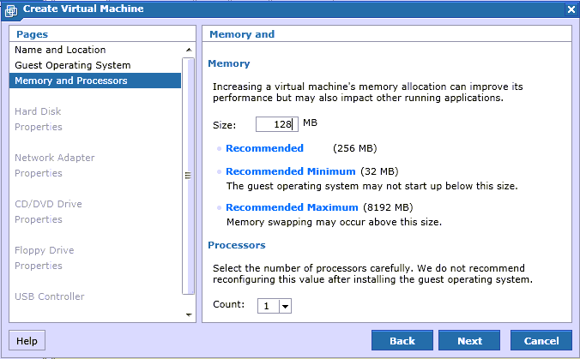Click the memory Size input field
Screen dimensions: 580x359
point(276,124)
